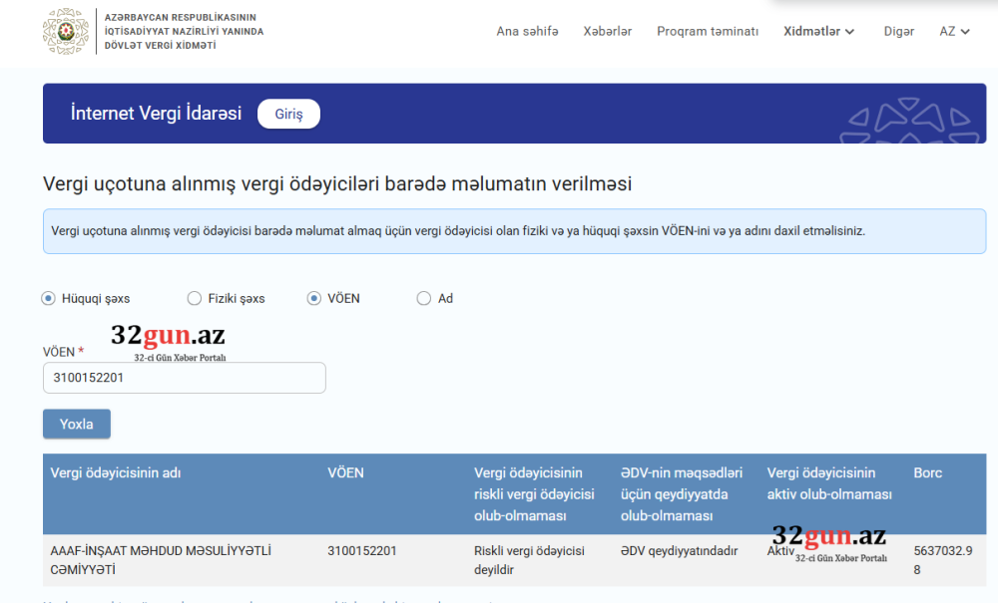Expand the Xidmətlər dropdown menu
Screen dimensions: 998x603
819,31
